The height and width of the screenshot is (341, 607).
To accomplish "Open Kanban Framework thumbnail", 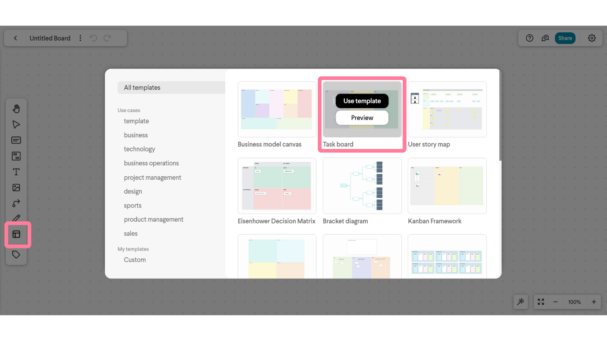I will [x=447, y=186].
